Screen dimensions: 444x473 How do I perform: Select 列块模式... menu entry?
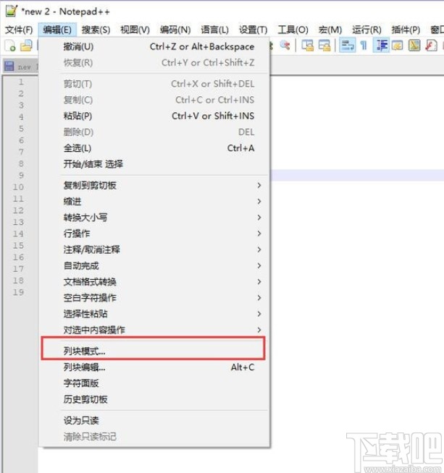pyautogui.click(x=154, y=351)
